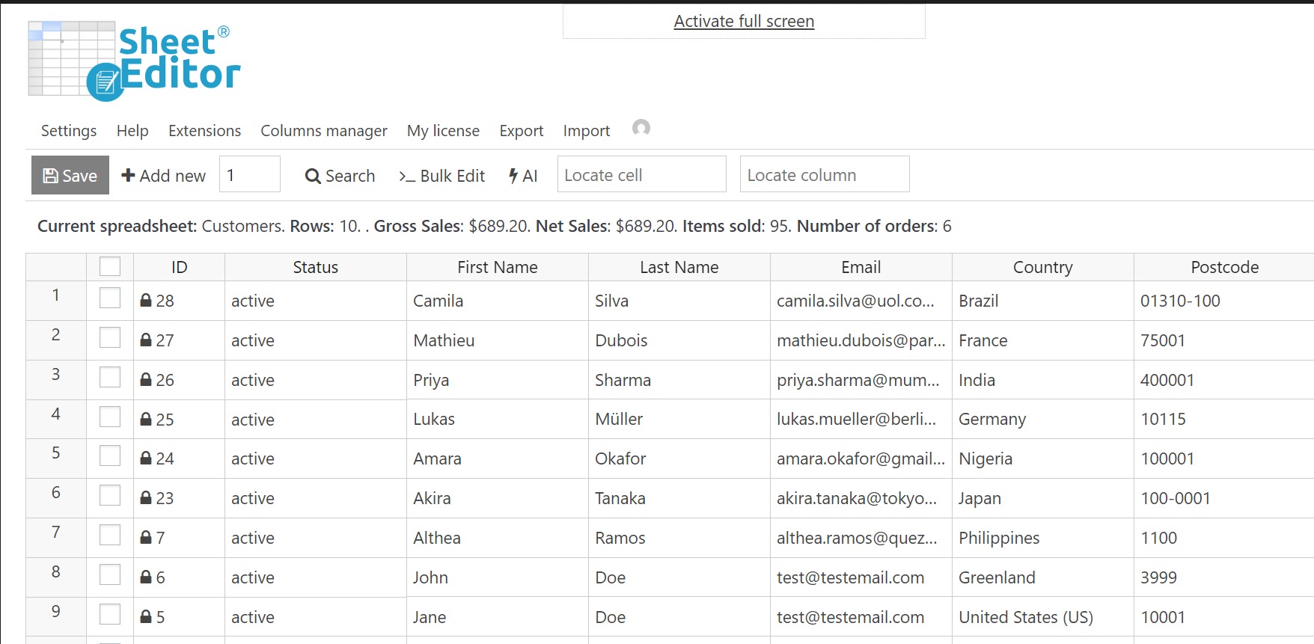Image resolution: width=1314 pixels, height=644 pixels.
Task: Check the row checkbox for Mathieu Dubois
Action: click(110, 337)
